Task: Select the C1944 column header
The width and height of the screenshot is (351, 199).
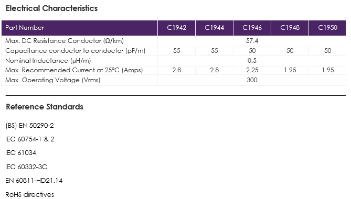Action: pos(214,28)
